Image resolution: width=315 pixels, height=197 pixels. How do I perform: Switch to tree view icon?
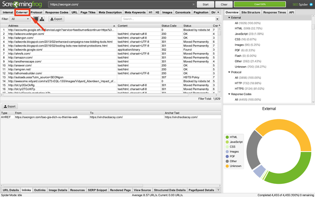42,19
